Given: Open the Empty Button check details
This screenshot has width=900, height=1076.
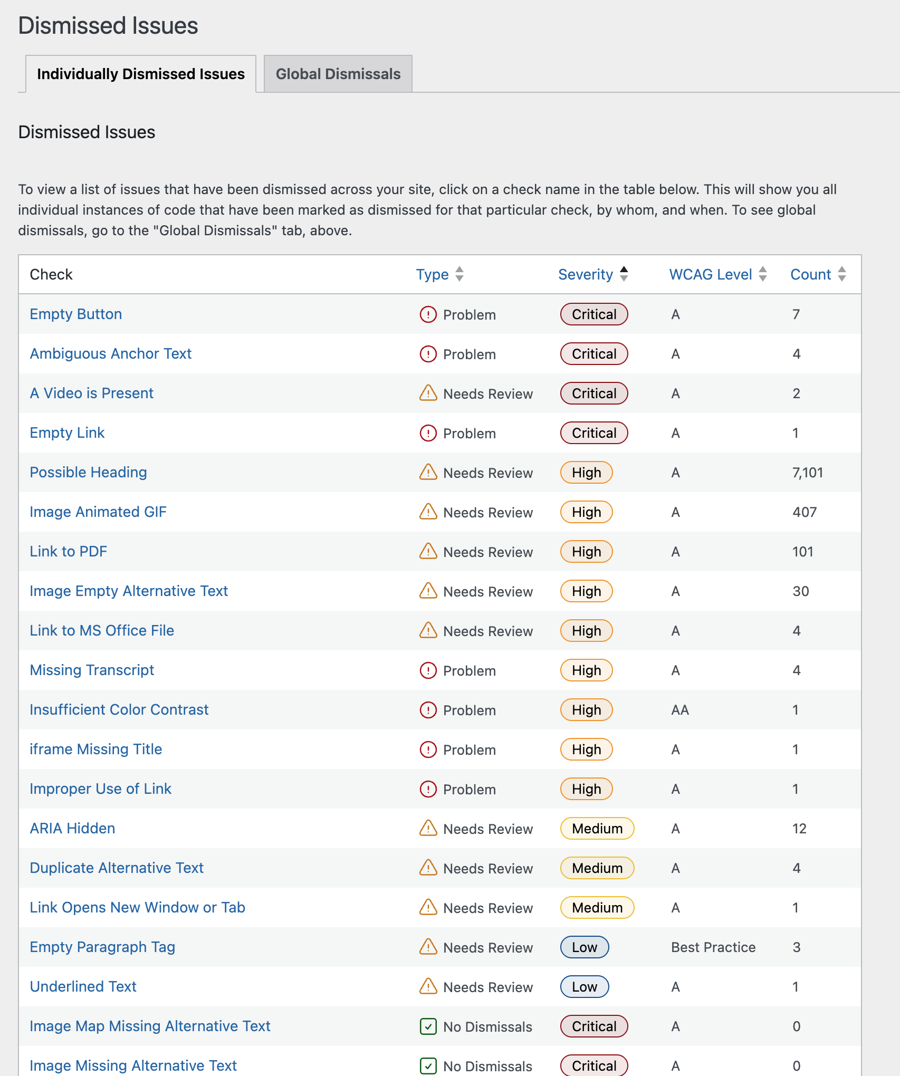Looking at the screenshot, I should (75, 314).
